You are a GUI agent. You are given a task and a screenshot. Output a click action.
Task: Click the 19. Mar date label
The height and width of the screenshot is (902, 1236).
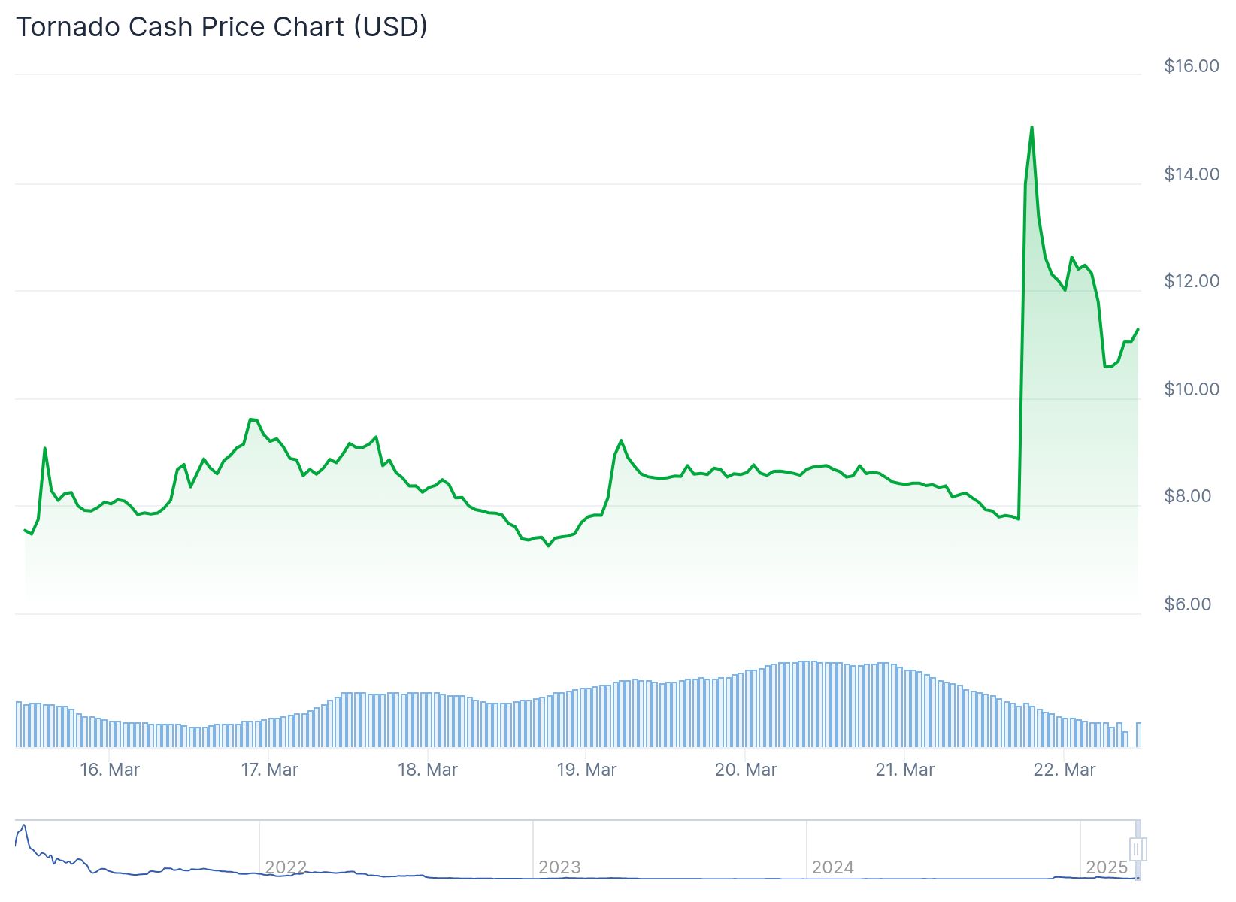pyautogui.click(x=586, y=770)
